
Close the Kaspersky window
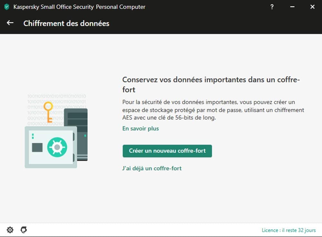click(312, 7)
